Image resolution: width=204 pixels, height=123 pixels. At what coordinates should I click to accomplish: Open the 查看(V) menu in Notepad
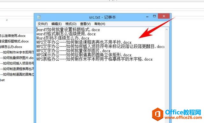[85, 24]
